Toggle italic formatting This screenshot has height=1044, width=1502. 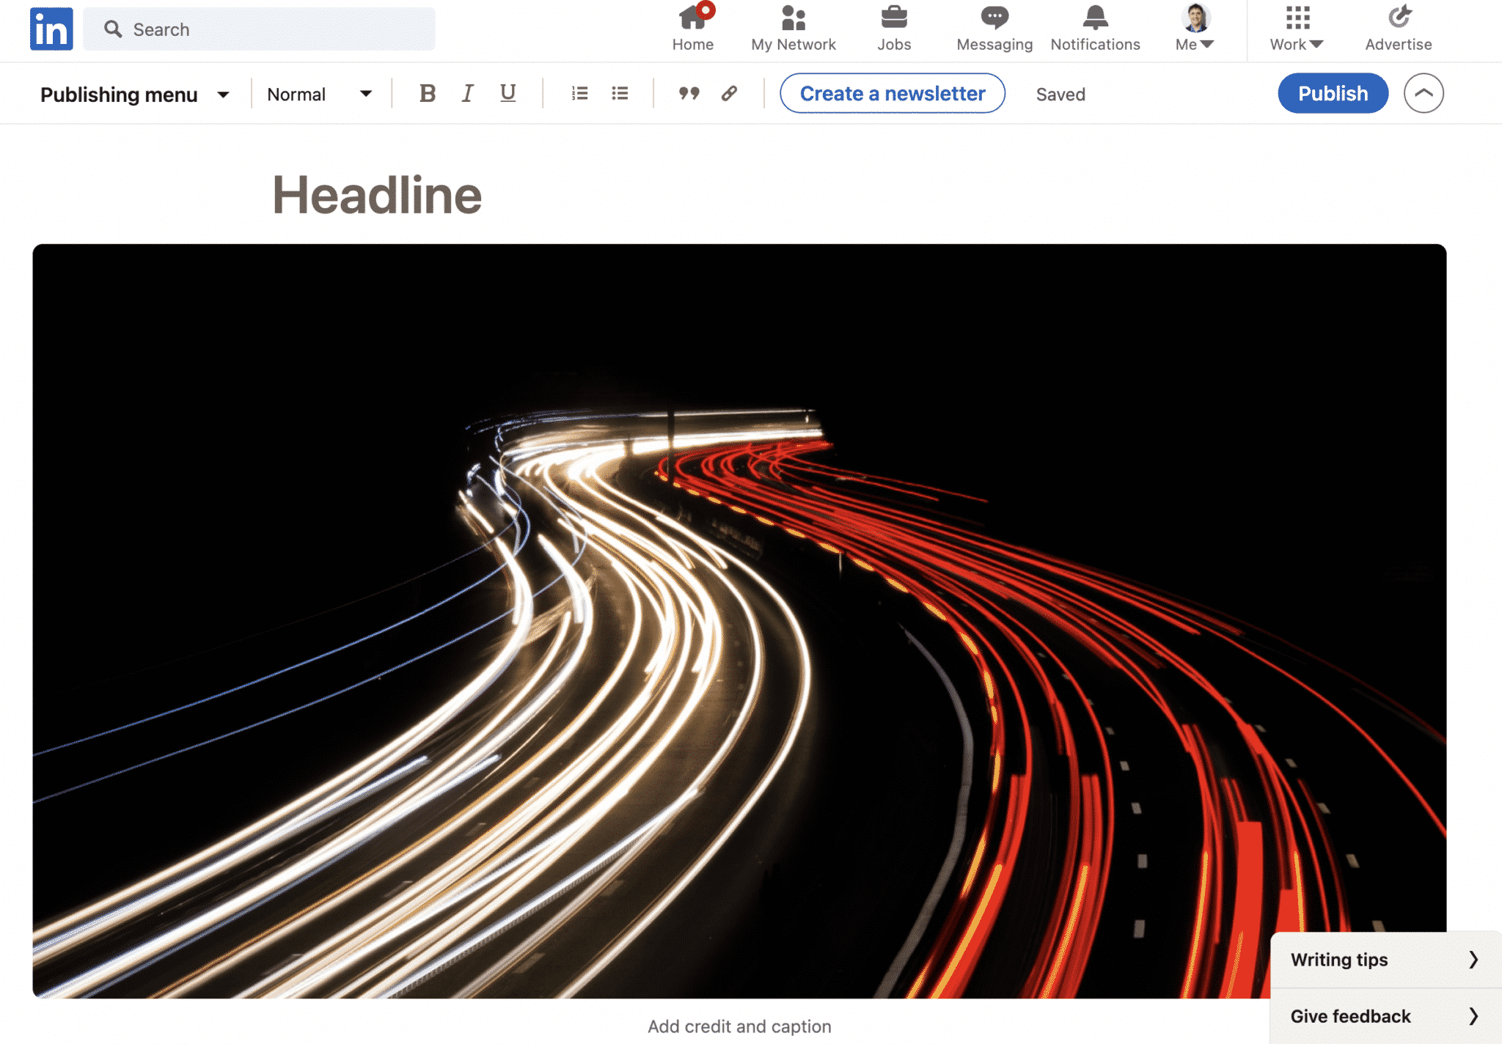(x=467, y=93)
